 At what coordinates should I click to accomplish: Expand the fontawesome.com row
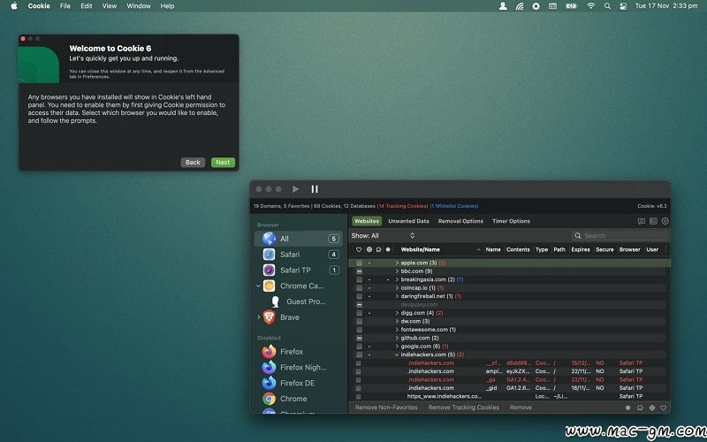pyautogui.click(x=397, y=330)
